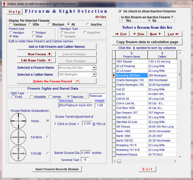Select the Vernier sight type
The height and width of the screenshot is (180, 193).
click(x=50, y=97)
